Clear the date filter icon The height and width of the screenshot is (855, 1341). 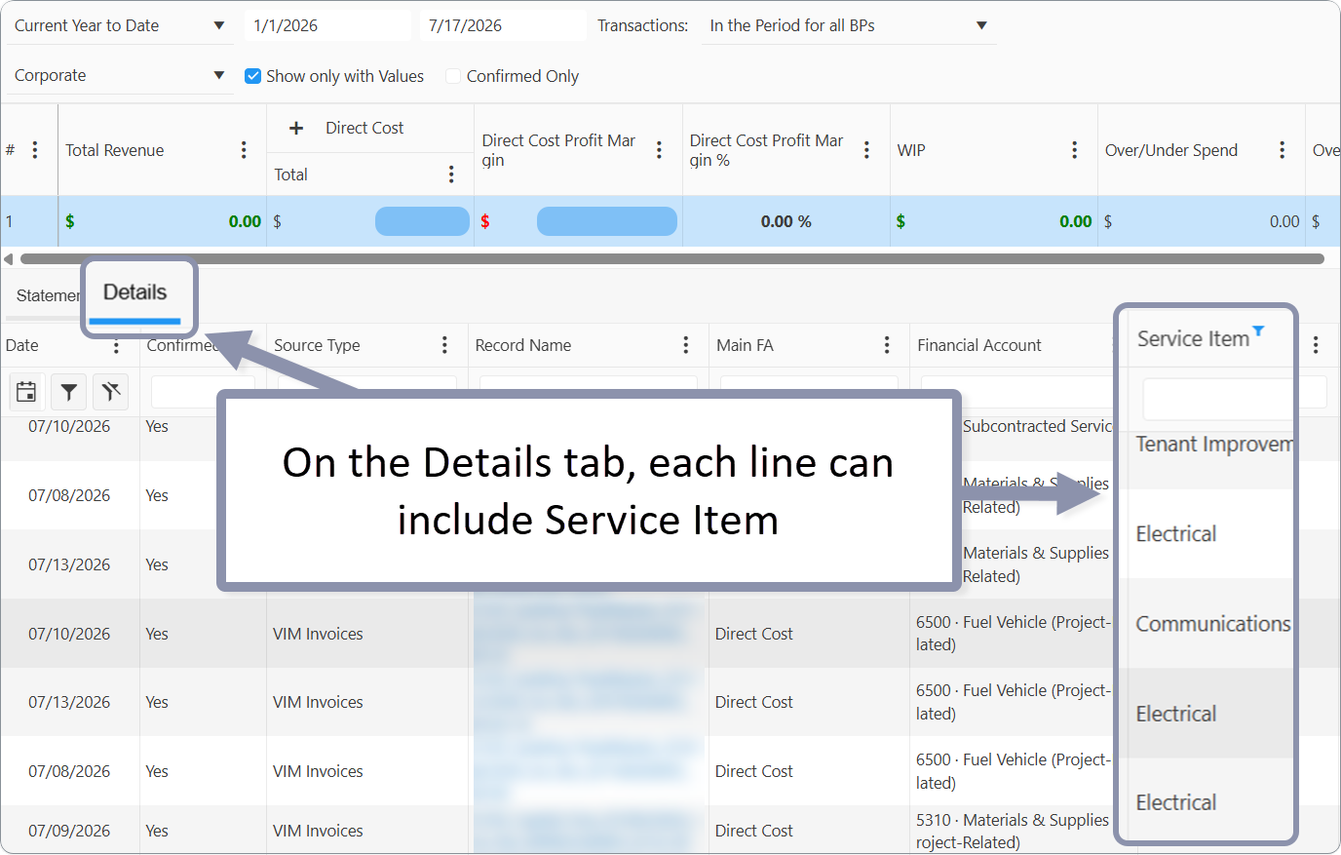click(x=111, y=392)
